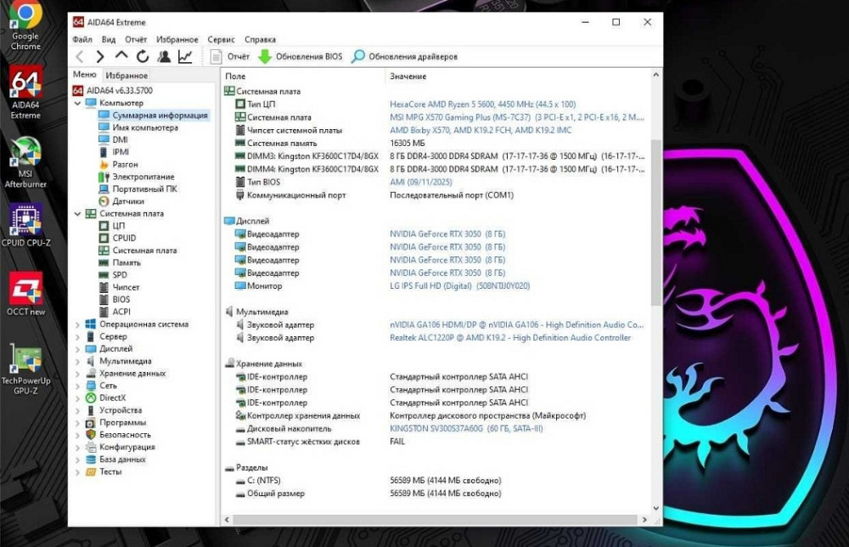Expand the Хранение данных sidebar entry
Screen dimensions: 849x547
point(77,372)
